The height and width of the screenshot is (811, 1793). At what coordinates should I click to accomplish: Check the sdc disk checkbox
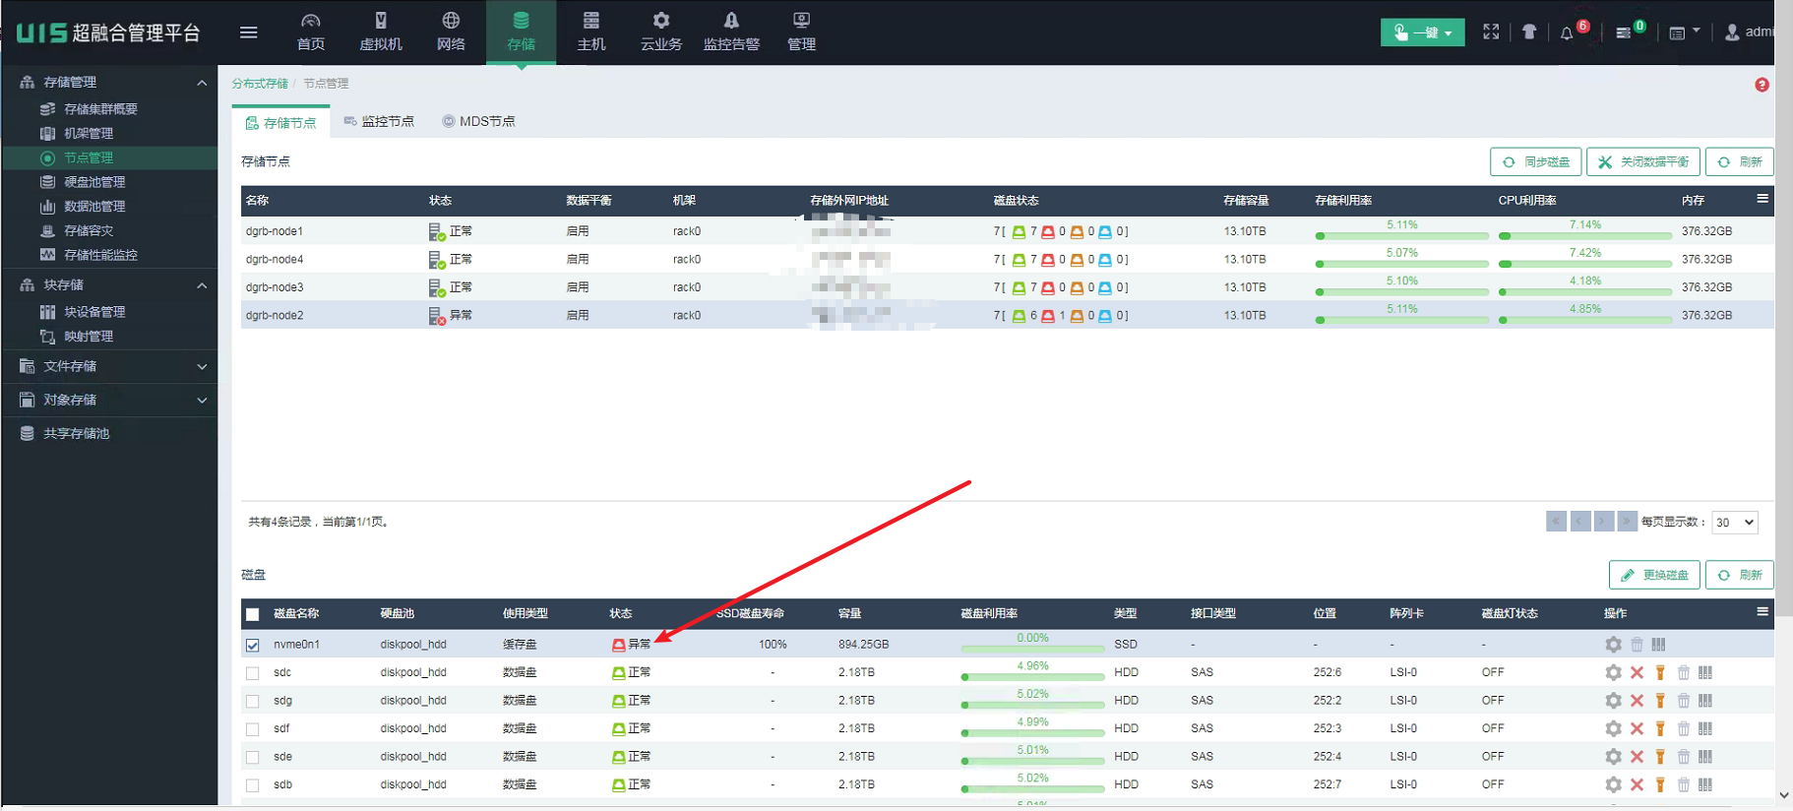(x=253, y=673)
